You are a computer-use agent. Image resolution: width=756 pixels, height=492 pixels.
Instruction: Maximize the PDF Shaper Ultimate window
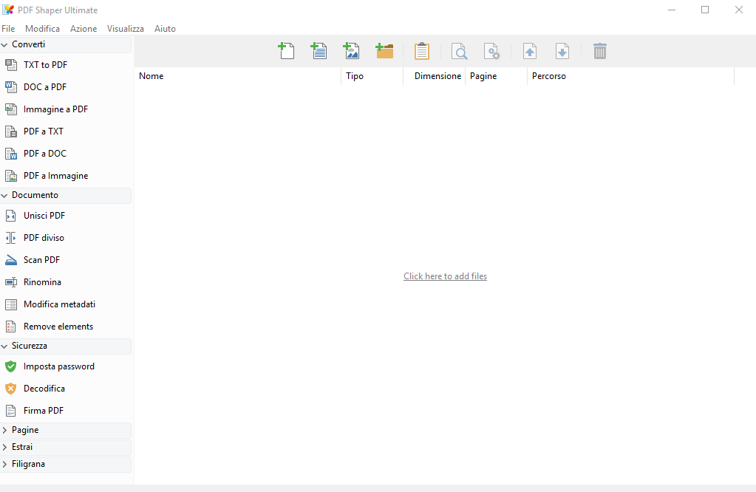click(705, 10)
